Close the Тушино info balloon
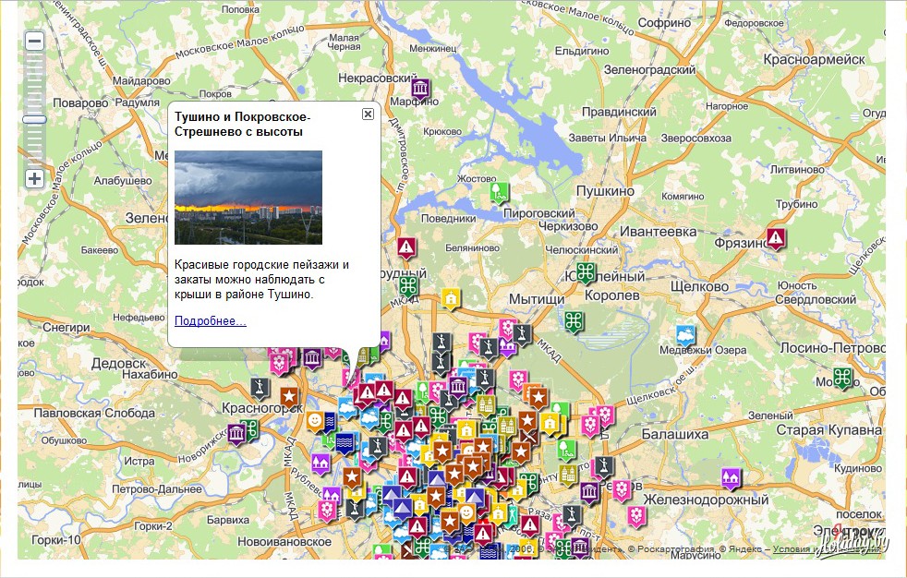The image size is (907, 578). [x=368, y=114]
